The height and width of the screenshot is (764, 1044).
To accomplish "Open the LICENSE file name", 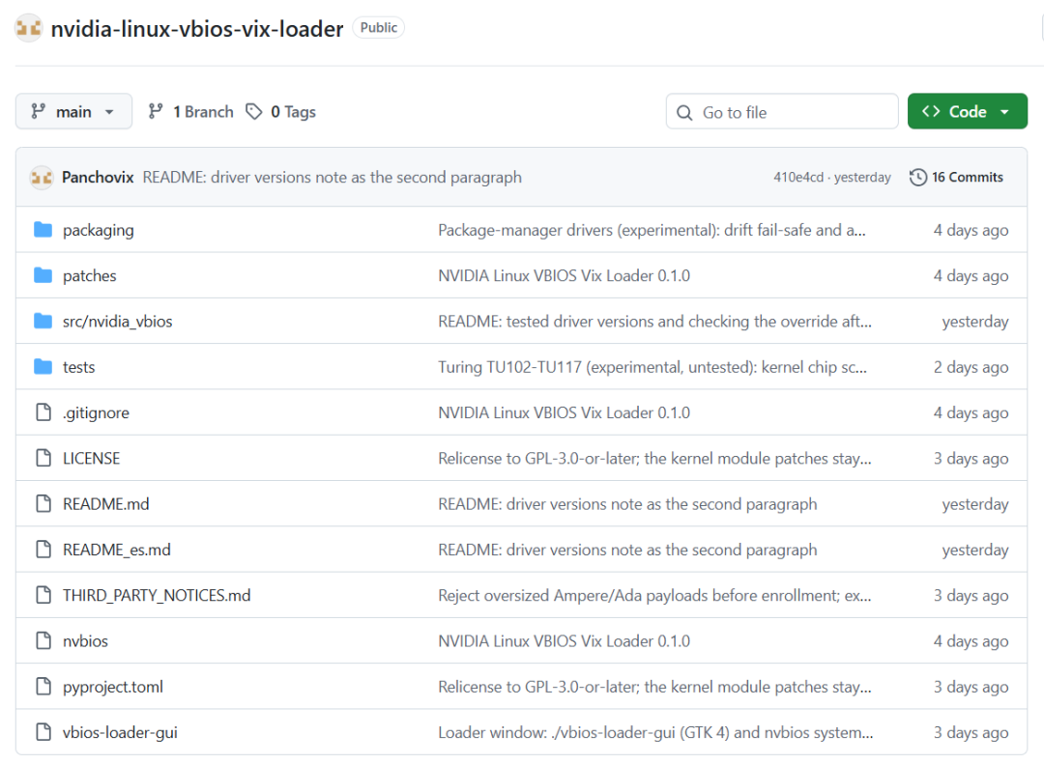I will (x=92, y=459).
